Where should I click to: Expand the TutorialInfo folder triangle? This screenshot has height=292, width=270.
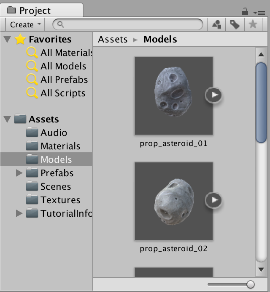click(19, 213)
